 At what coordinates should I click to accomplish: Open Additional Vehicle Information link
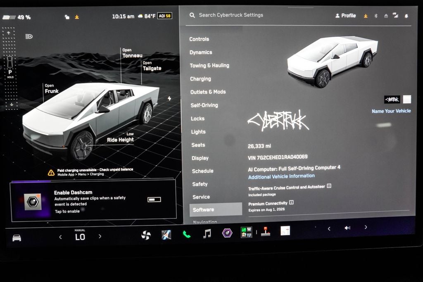pyautogui.click(x=281, y=176)
